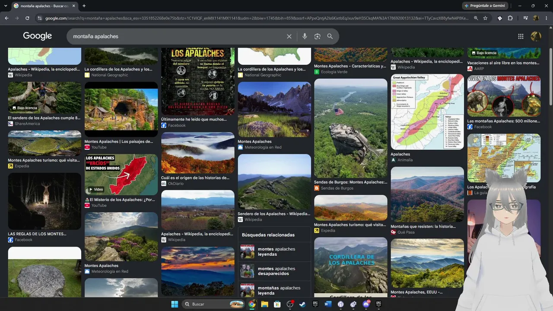Submit the search with the magnifier icon

pyautogui.click(x=330, y=36)
